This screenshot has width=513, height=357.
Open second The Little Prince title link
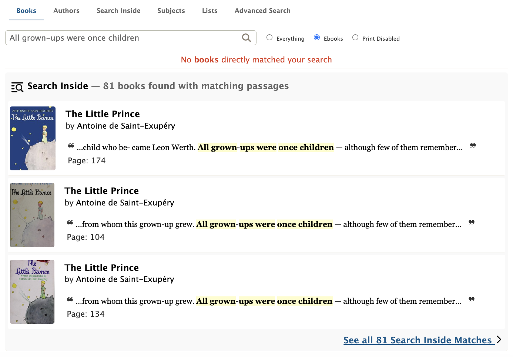pos(102,191)
